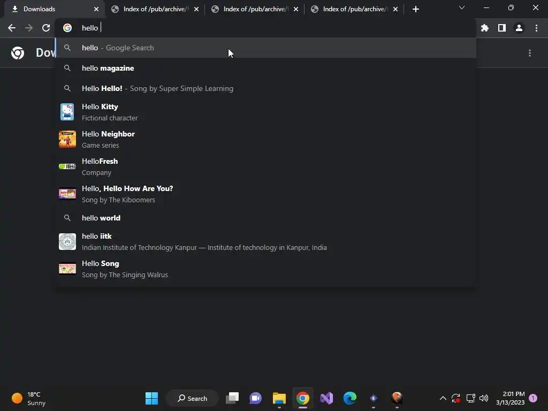
Task: Select 'hello world' suggestion
Action: (265, 218)
